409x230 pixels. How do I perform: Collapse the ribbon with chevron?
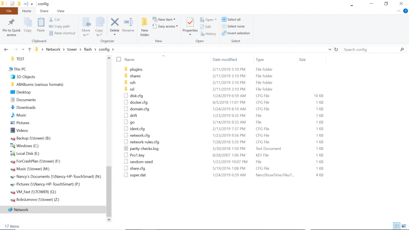(x=398, y=11)
